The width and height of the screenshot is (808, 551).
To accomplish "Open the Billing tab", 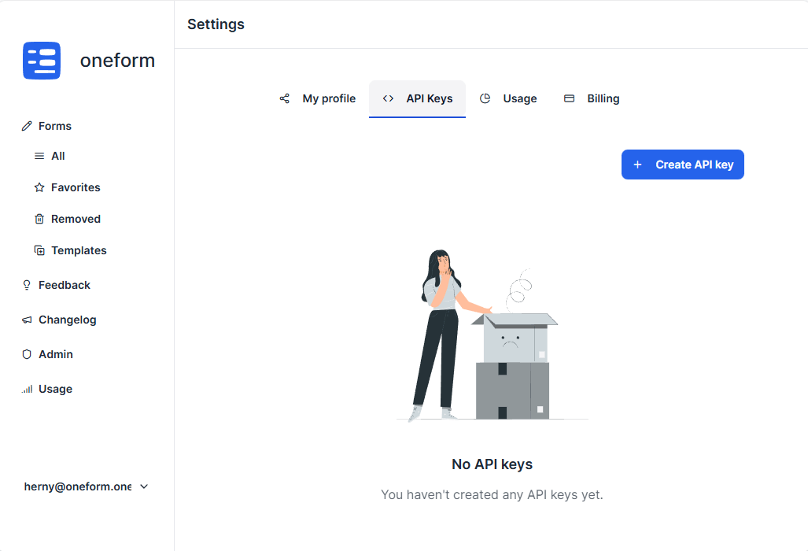I will click(x=603, y=98).
